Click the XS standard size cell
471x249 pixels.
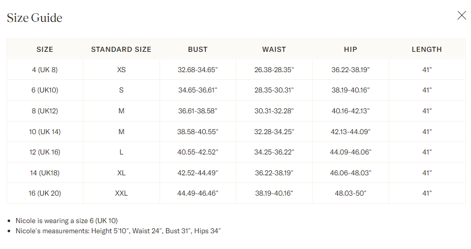click(x=121, y=70)
